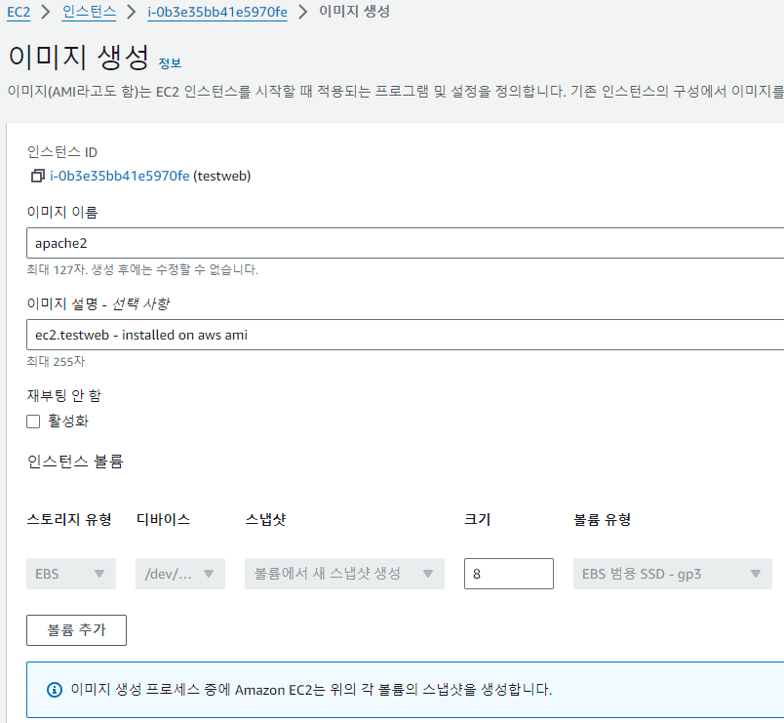This screenshot has width=784, height=723.
Task: Click the 인스턴스 볼륨 section heading
Action: pyautogui.click(x=75, y=461)
